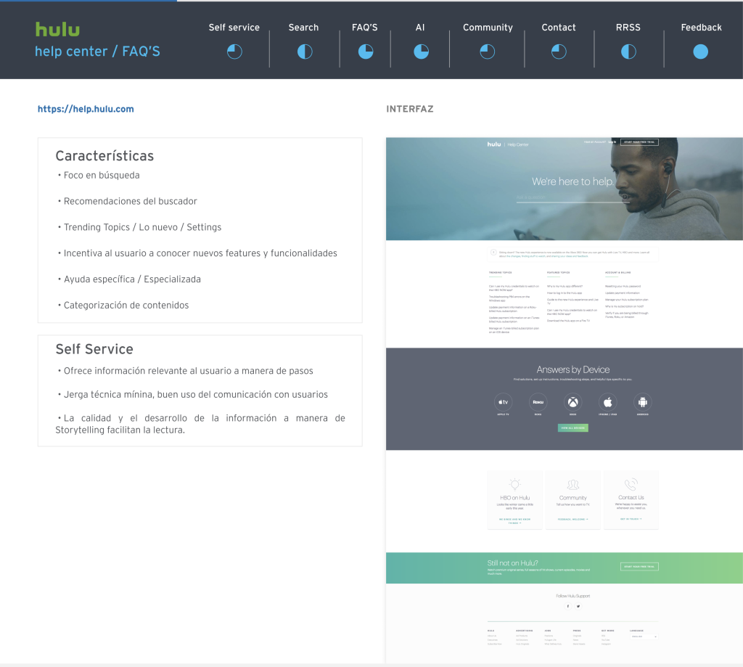This screenshot has height=667, width=743.
Task: Click the 'Foco en búsqueda' bullet
Action: click(102, 176)
